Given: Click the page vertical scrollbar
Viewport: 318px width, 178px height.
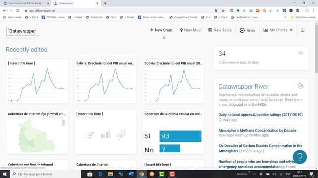Looking at the screenshot, I should [316, 48].
